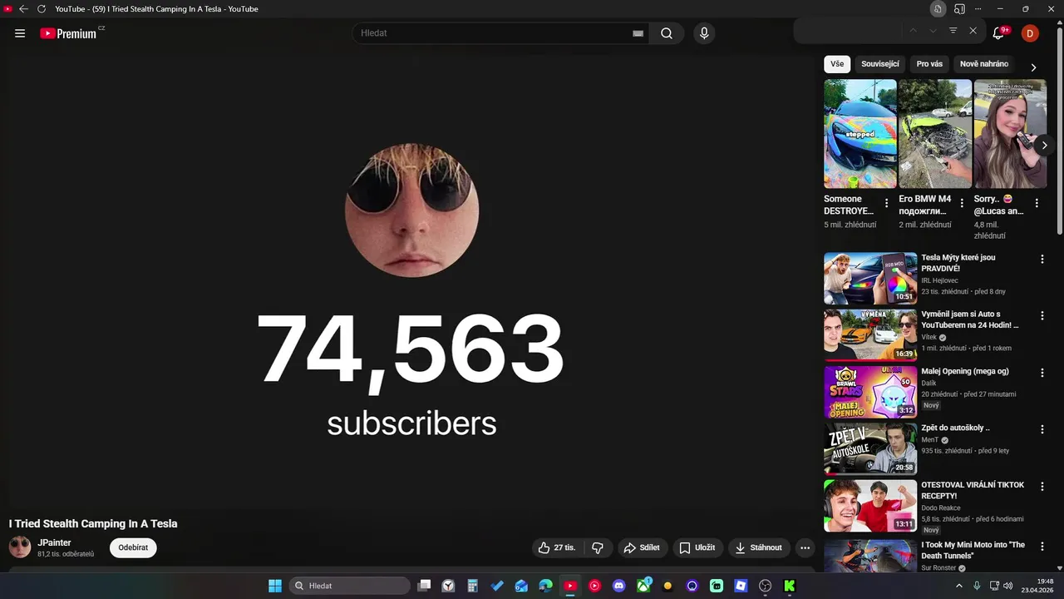Screen dimensions: 1064x599
Task: Select the Pro vás filter chip
Action: pyautogui.click(x=929, y=64)
